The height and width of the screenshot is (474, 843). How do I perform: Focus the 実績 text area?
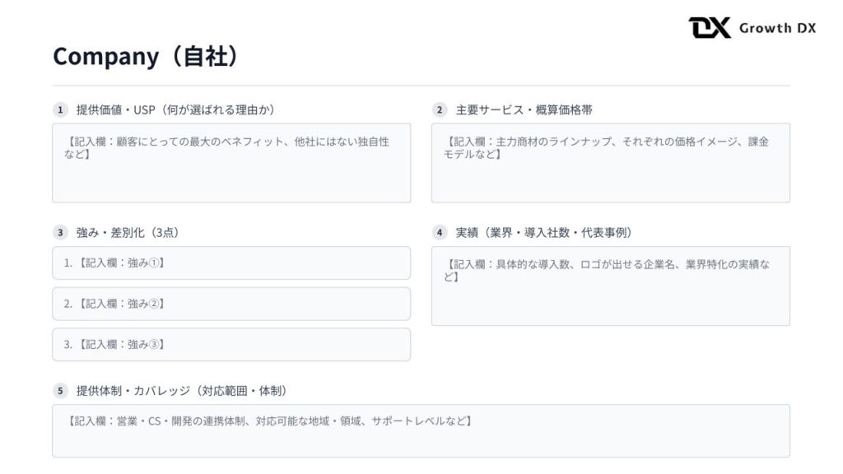coord(610,286)
